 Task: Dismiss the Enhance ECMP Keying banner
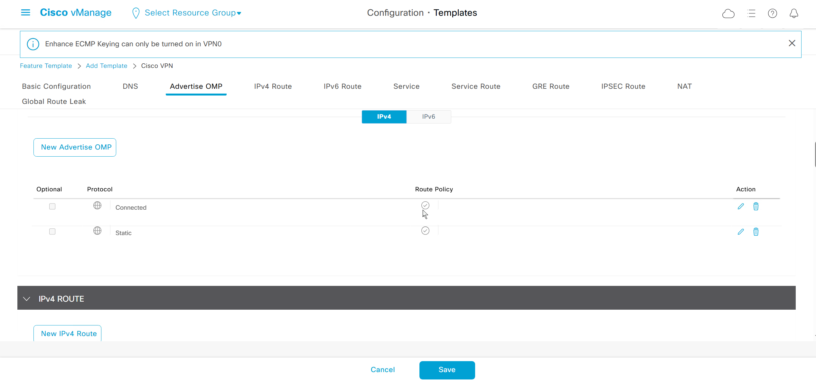pyautogui.click(x=792, y=43)
